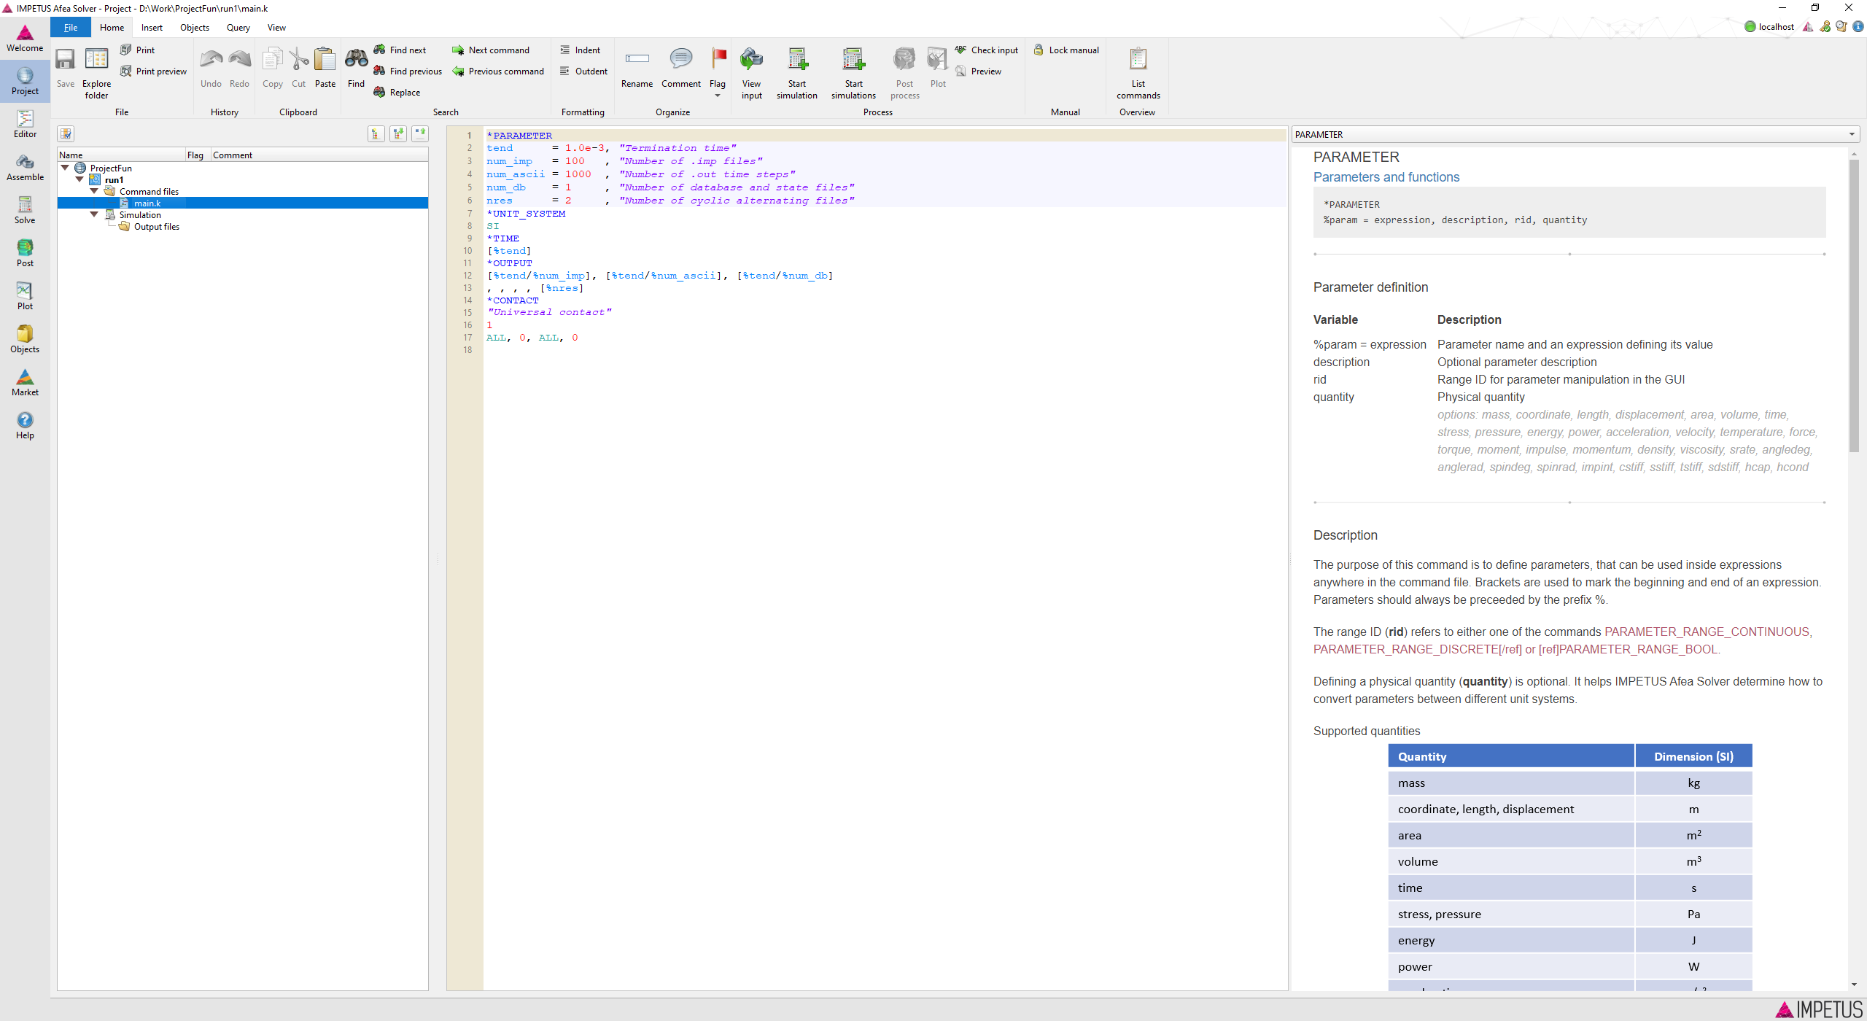
Task: Click Find next
Action: point(400,50)
